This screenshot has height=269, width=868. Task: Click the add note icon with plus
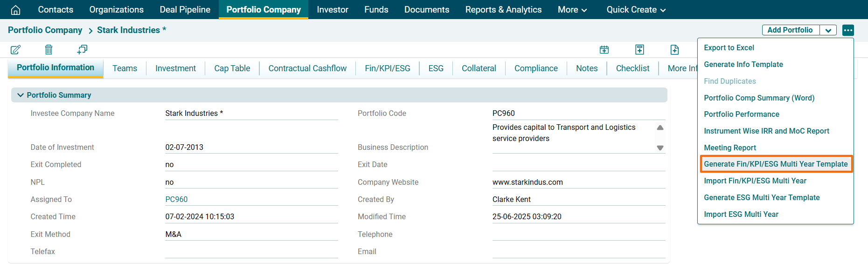click(x=639, y=50)
